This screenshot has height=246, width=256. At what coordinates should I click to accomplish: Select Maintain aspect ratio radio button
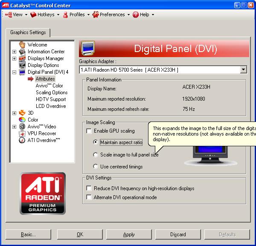point(96,142)
